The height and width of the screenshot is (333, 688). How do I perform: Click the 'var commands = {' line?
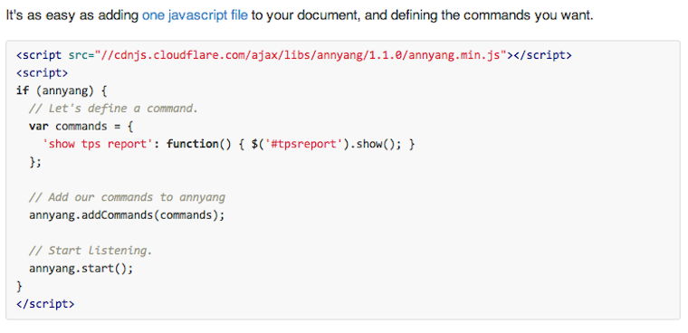(81, 127)
